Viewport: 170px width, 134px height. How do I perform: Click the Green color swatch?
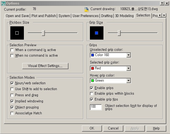tap(93, 81)
